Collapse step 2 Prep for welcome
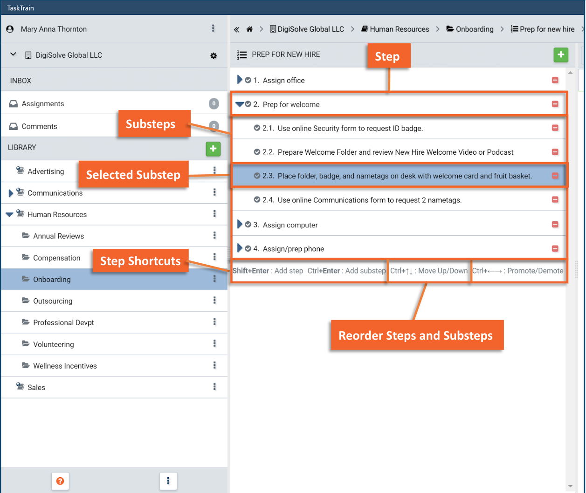Viewport: 586px width, 493px height. (240, 104)
